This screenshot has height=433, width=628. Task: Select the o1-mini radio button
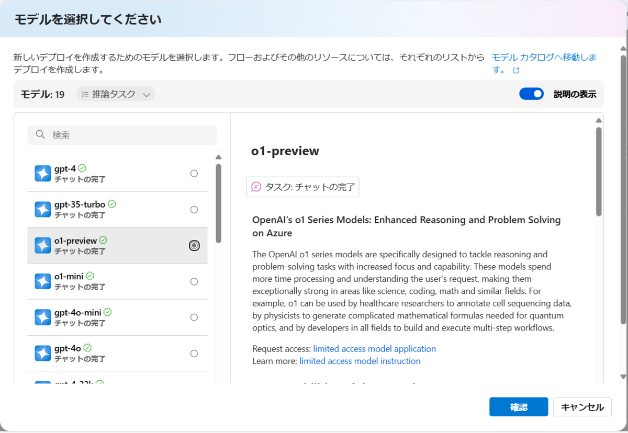[194, 281]
